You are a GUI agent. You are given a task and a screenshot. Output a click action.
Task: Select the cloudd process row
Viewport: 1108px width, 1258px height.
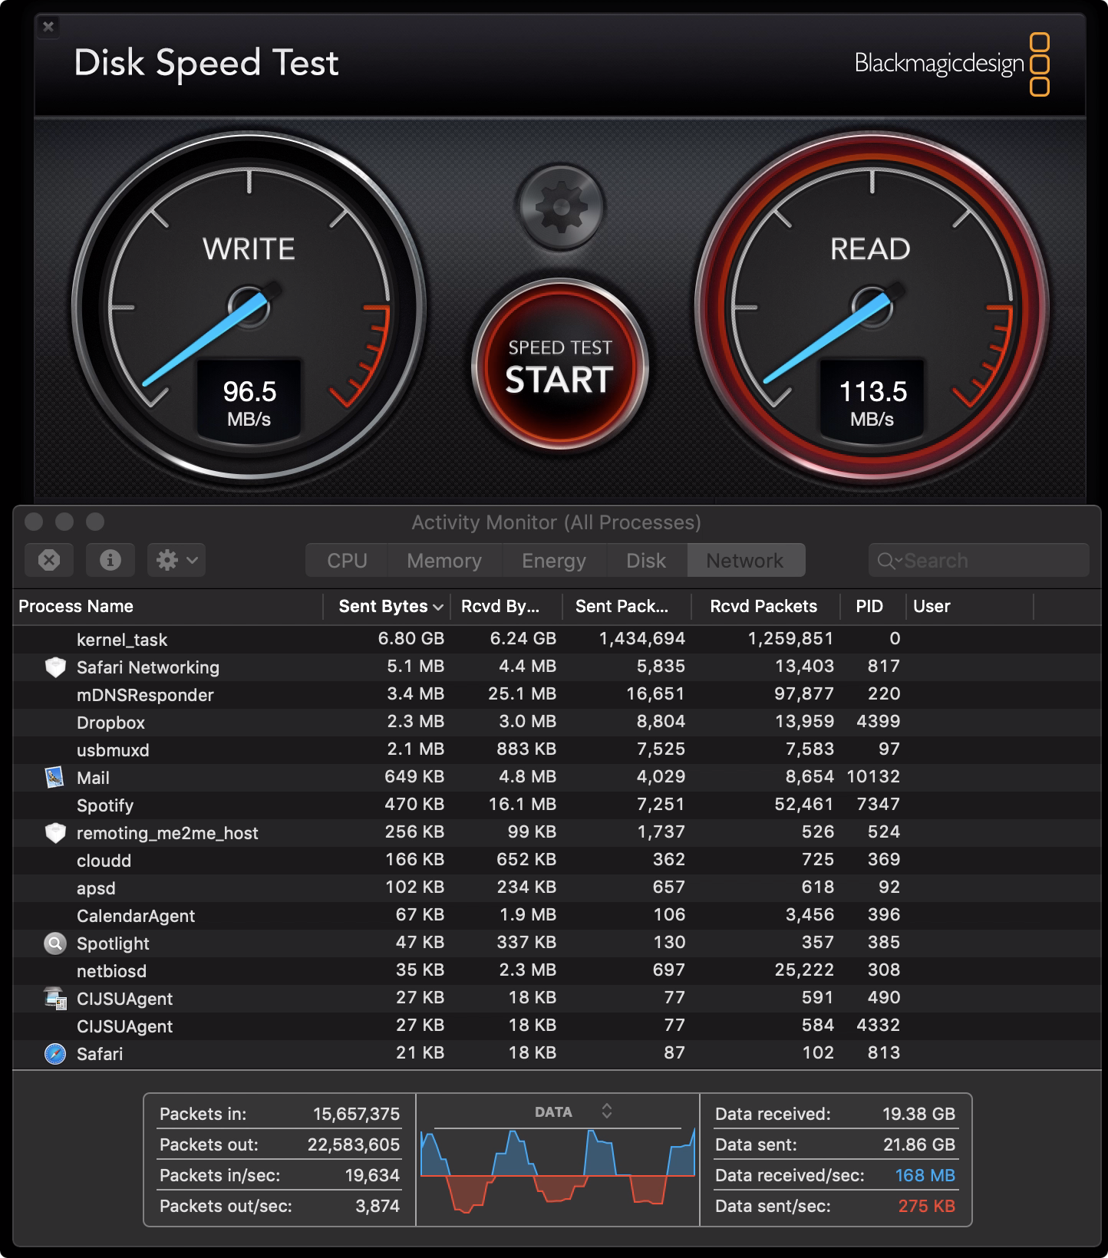click(x=557, y=860)
